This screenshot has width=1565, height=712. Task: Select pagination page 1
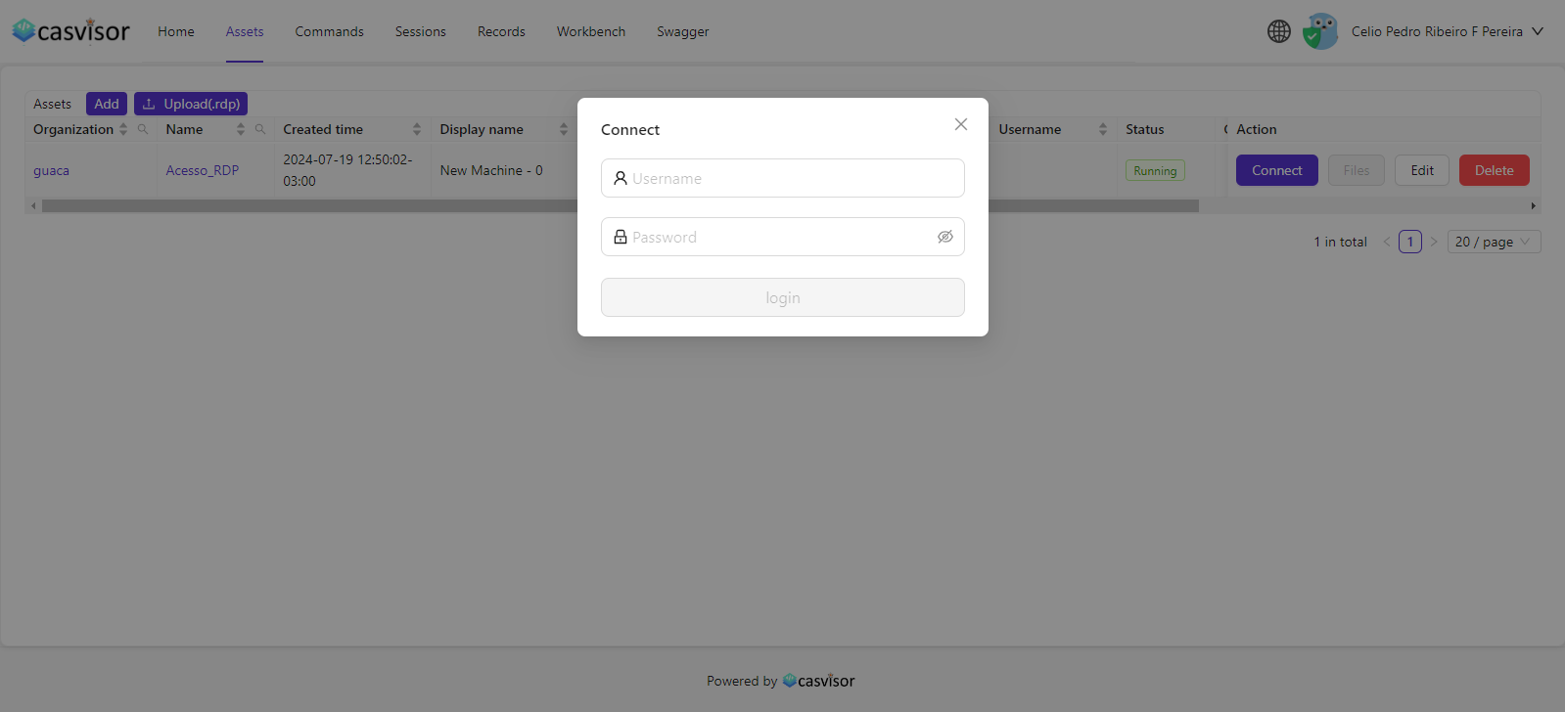pos(1410,242)
